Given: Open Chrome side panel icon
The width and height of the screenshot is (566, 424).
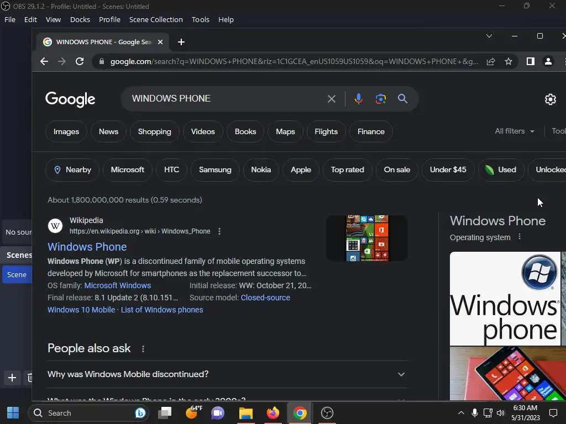Looking at the screenshot, I should tap(530, 61).
